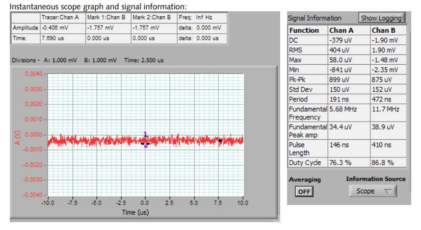Viewport: 421px width, 230px height.
Task: Toggle the Averaging OFF switch
Action: tap(304, 191)
